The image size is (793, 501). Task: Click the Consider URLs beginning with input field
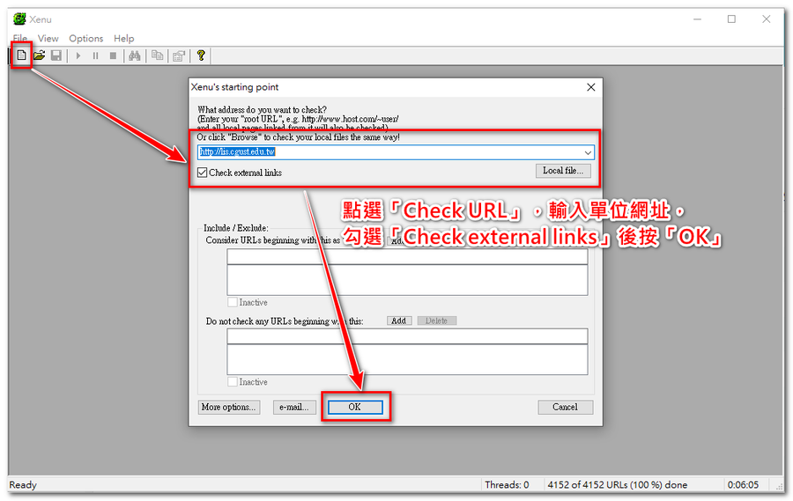407,257
